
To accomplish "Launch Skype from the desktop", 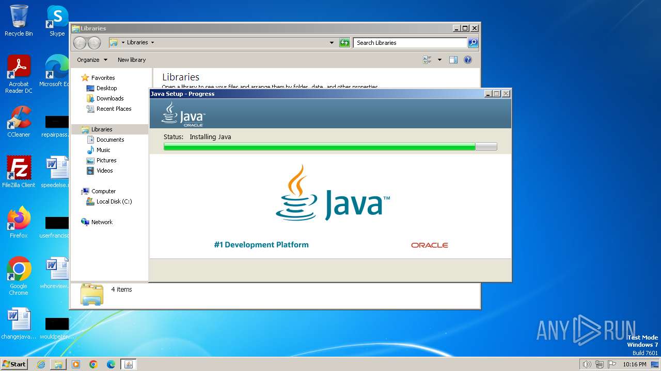I will coord(57,21).
